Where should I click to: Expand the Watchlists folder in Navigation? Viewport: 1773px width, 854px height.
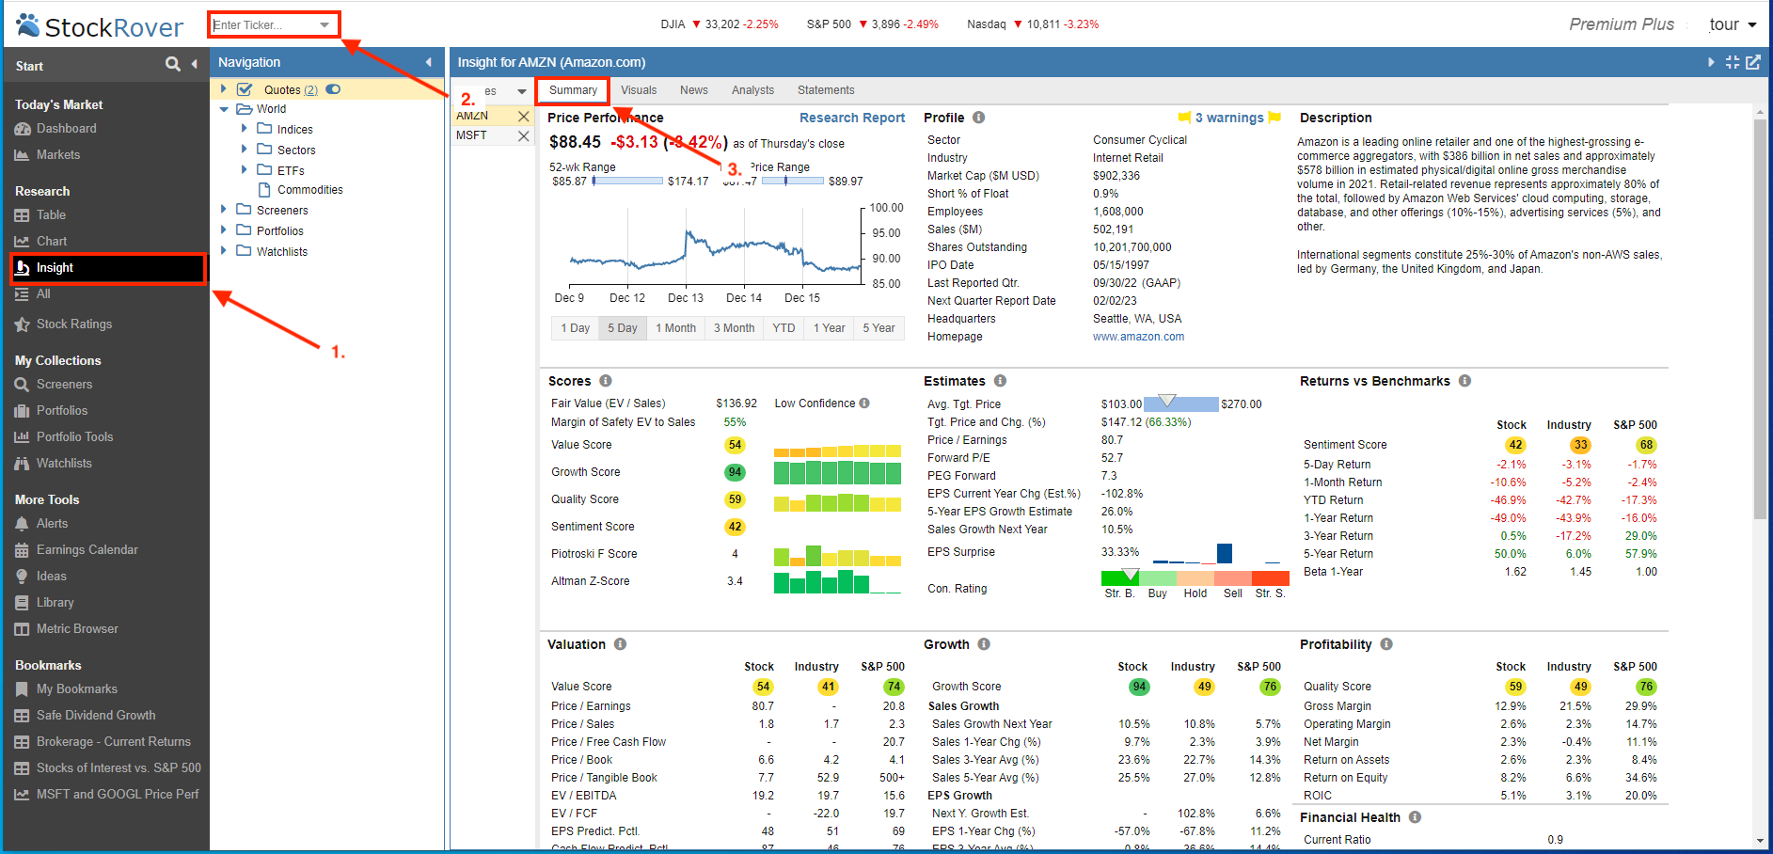223,251
